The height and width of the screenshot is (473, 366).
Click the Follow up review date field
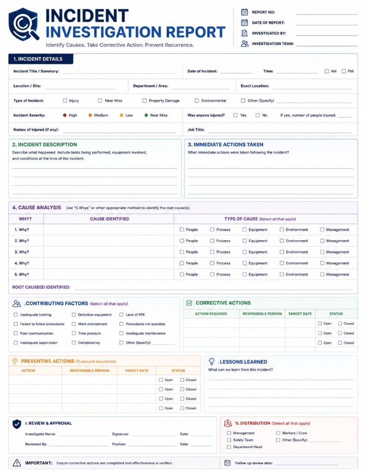[306, 463]
